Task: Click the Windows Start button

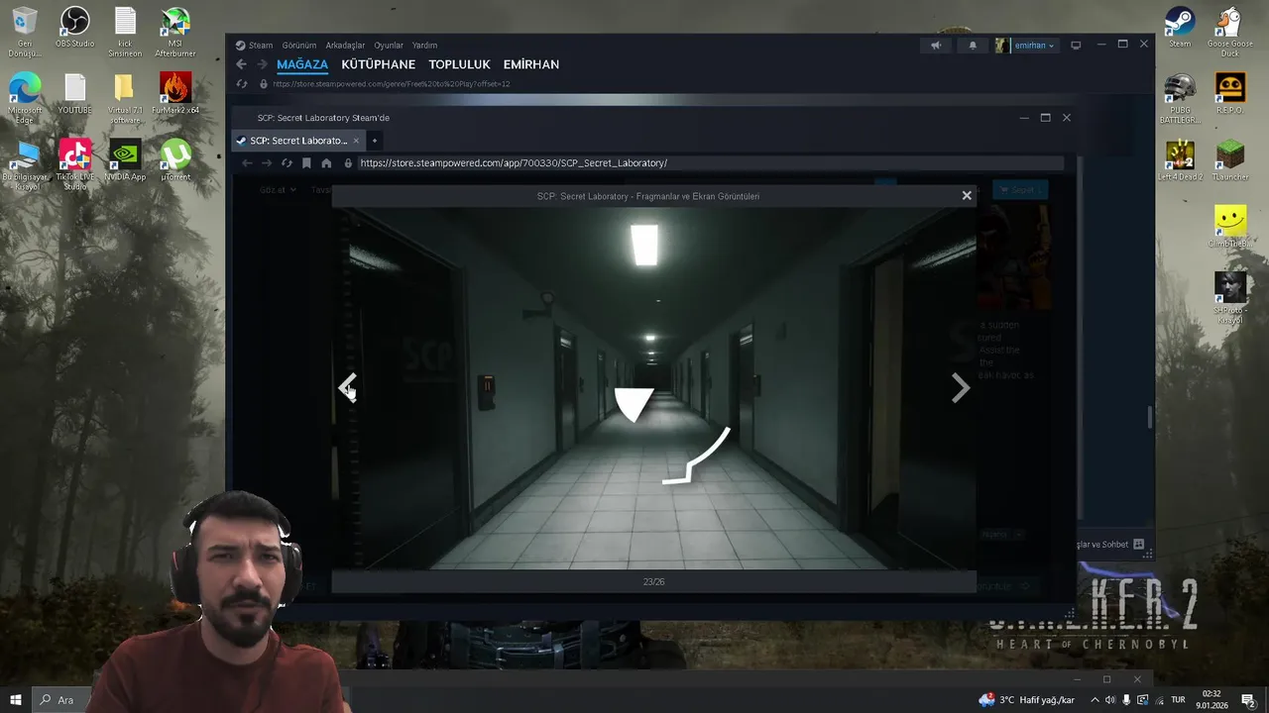Action: click(16, 700)
